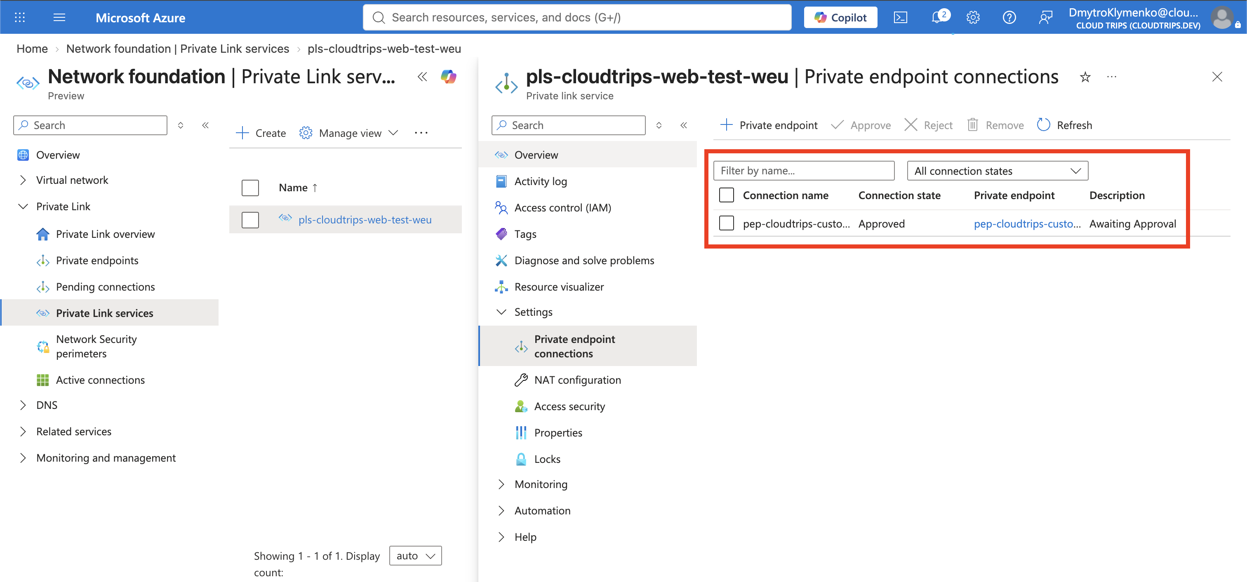Open Active connections

(100, 380)
